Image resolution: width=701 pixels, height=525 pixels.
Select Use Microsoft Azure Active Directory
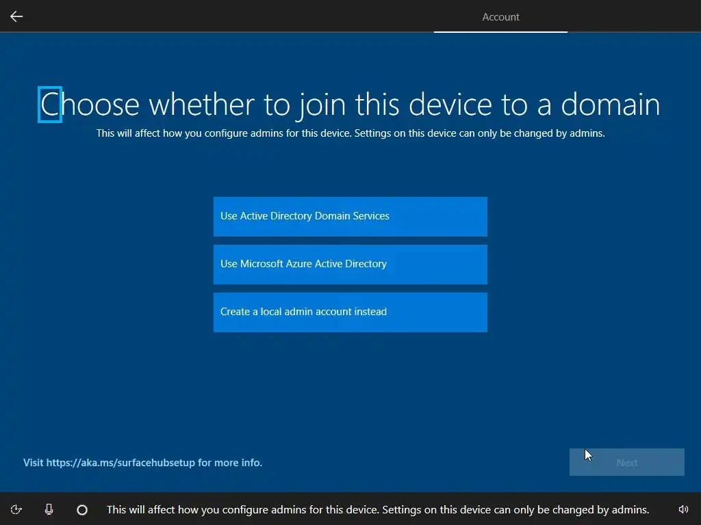[x=350, y=265]
